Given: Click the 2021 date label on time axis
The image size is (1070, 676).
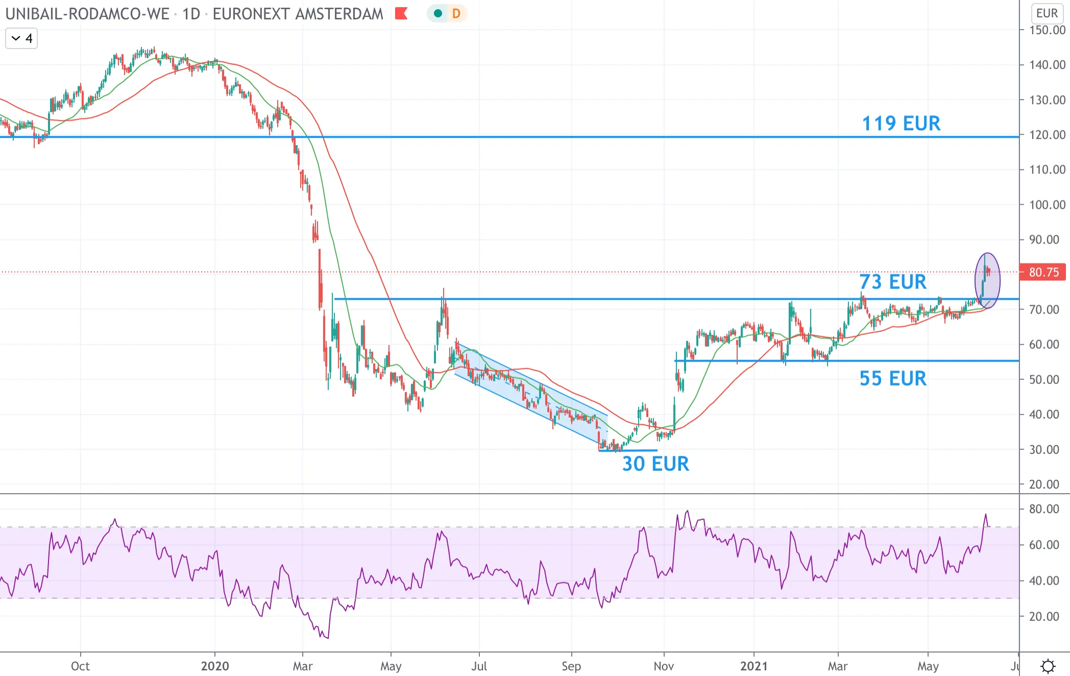Looking at the screenshot, I should click(754, 666).
